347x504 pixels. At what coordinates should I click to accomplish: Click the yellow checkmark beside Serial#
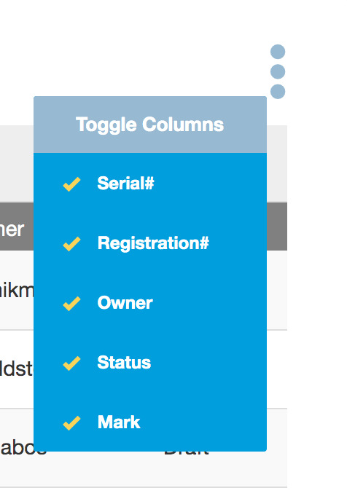pos(71,184)
